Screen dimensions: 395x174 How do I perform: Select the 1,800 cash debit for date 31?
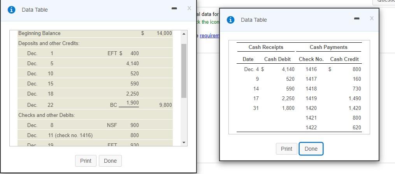coord(288,108)
